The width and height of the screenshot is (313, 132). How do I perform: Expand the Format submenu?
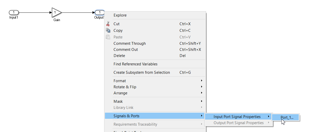tap(120, 81)
